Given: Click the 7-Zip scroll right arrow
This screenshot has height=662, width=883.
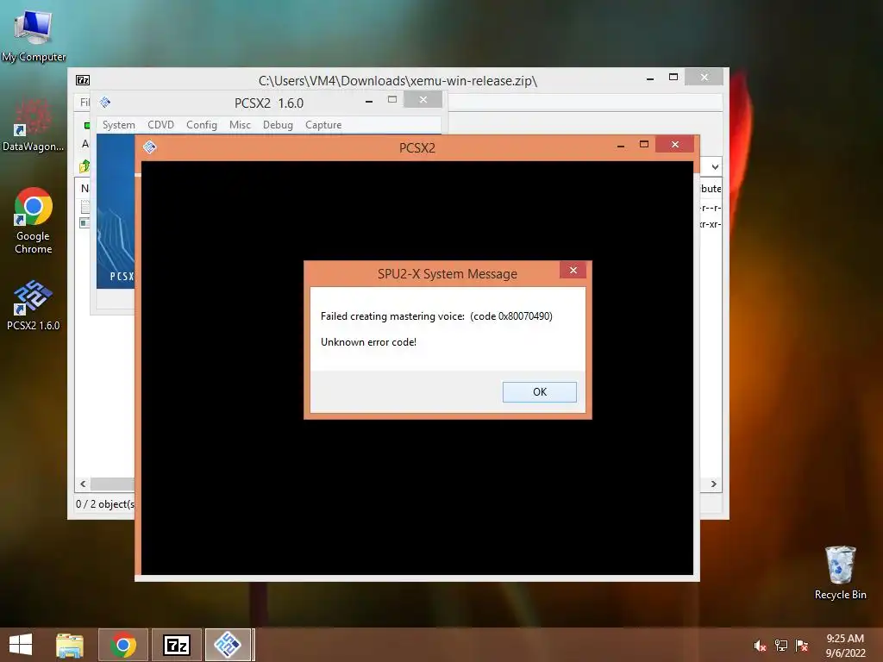Looking at the screenshot, I should [713, 484].
